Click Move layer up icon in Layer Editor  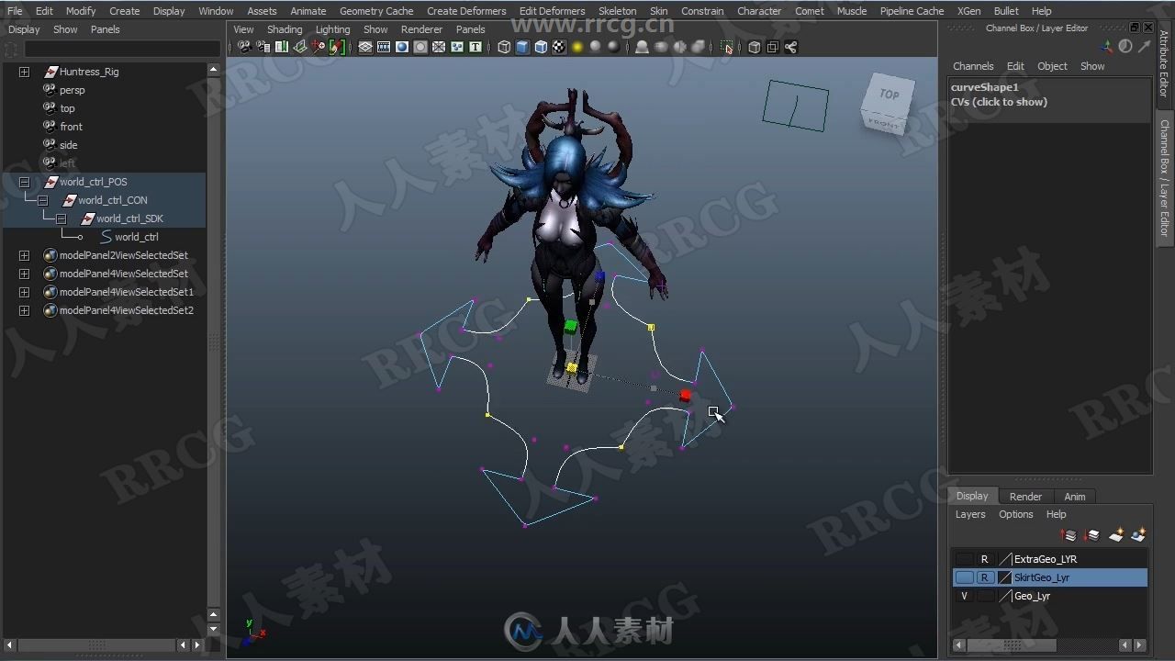[x=1069, y=535]
